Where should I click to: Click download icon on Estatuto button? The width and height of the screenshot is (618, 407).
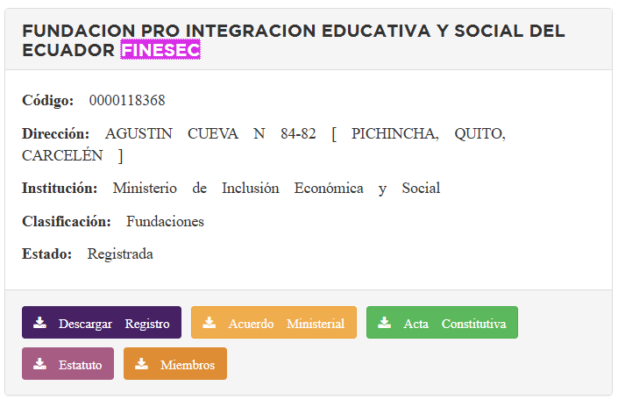tap(40, 364)
